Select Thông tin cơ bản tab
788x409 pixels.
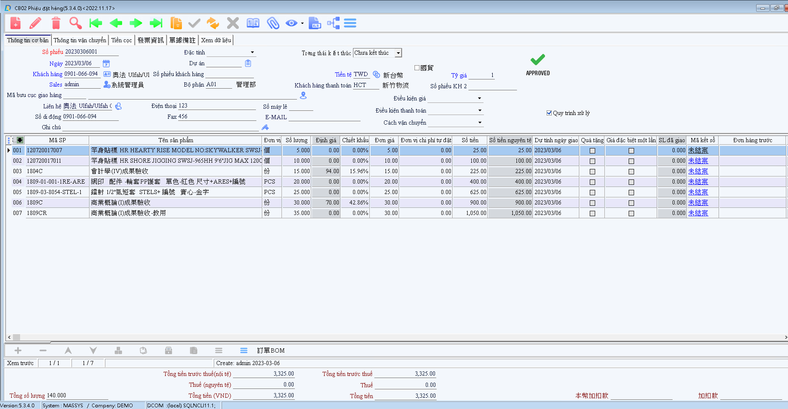pos(28,40)
